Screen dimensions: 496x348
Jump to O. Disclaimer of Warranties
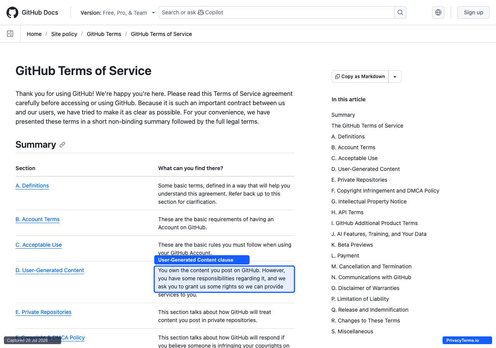pos(365,288)
